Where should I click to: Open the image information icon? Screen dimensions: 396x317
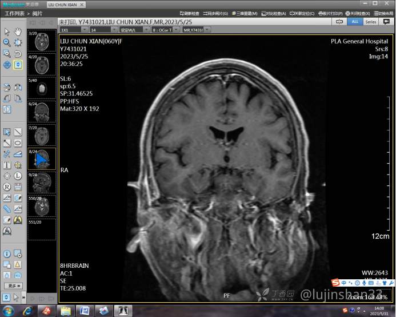(7, 253)
